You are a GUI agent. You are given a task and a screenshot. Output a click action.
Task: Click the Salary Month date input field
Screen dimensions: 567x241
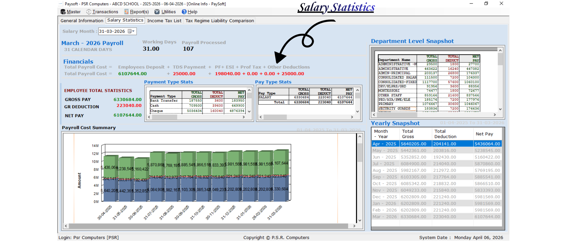[112, 31]
